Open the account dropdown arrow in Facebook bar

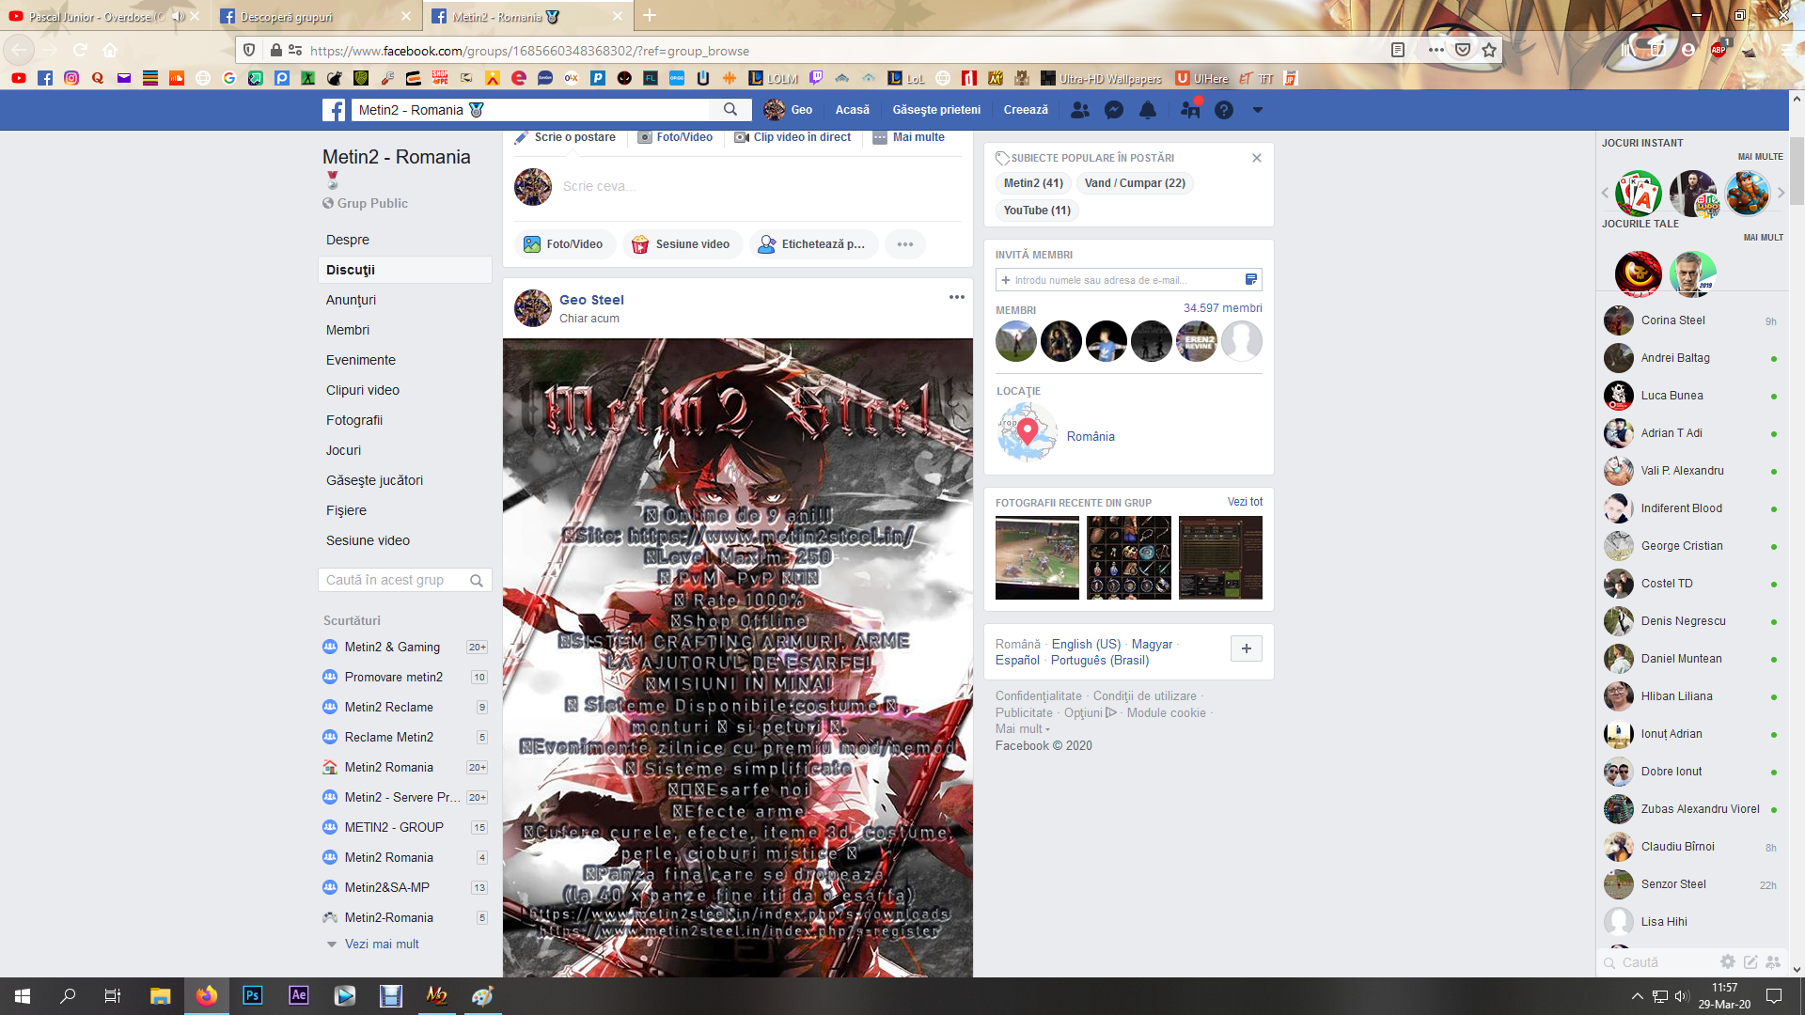1257,110
